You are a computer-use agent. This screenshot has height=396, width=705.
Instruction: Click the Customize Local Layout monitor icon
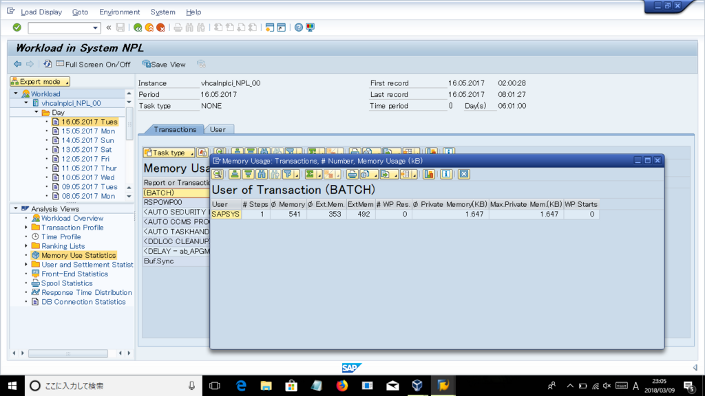click(x=311, y=27)
